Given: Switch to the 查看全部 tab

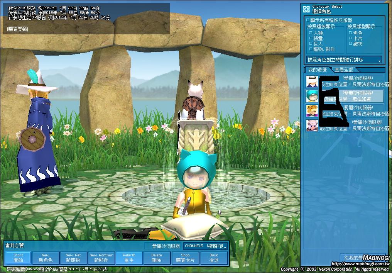Looking at the screenshot, I should pyautogui.click(x=344, y=70).
